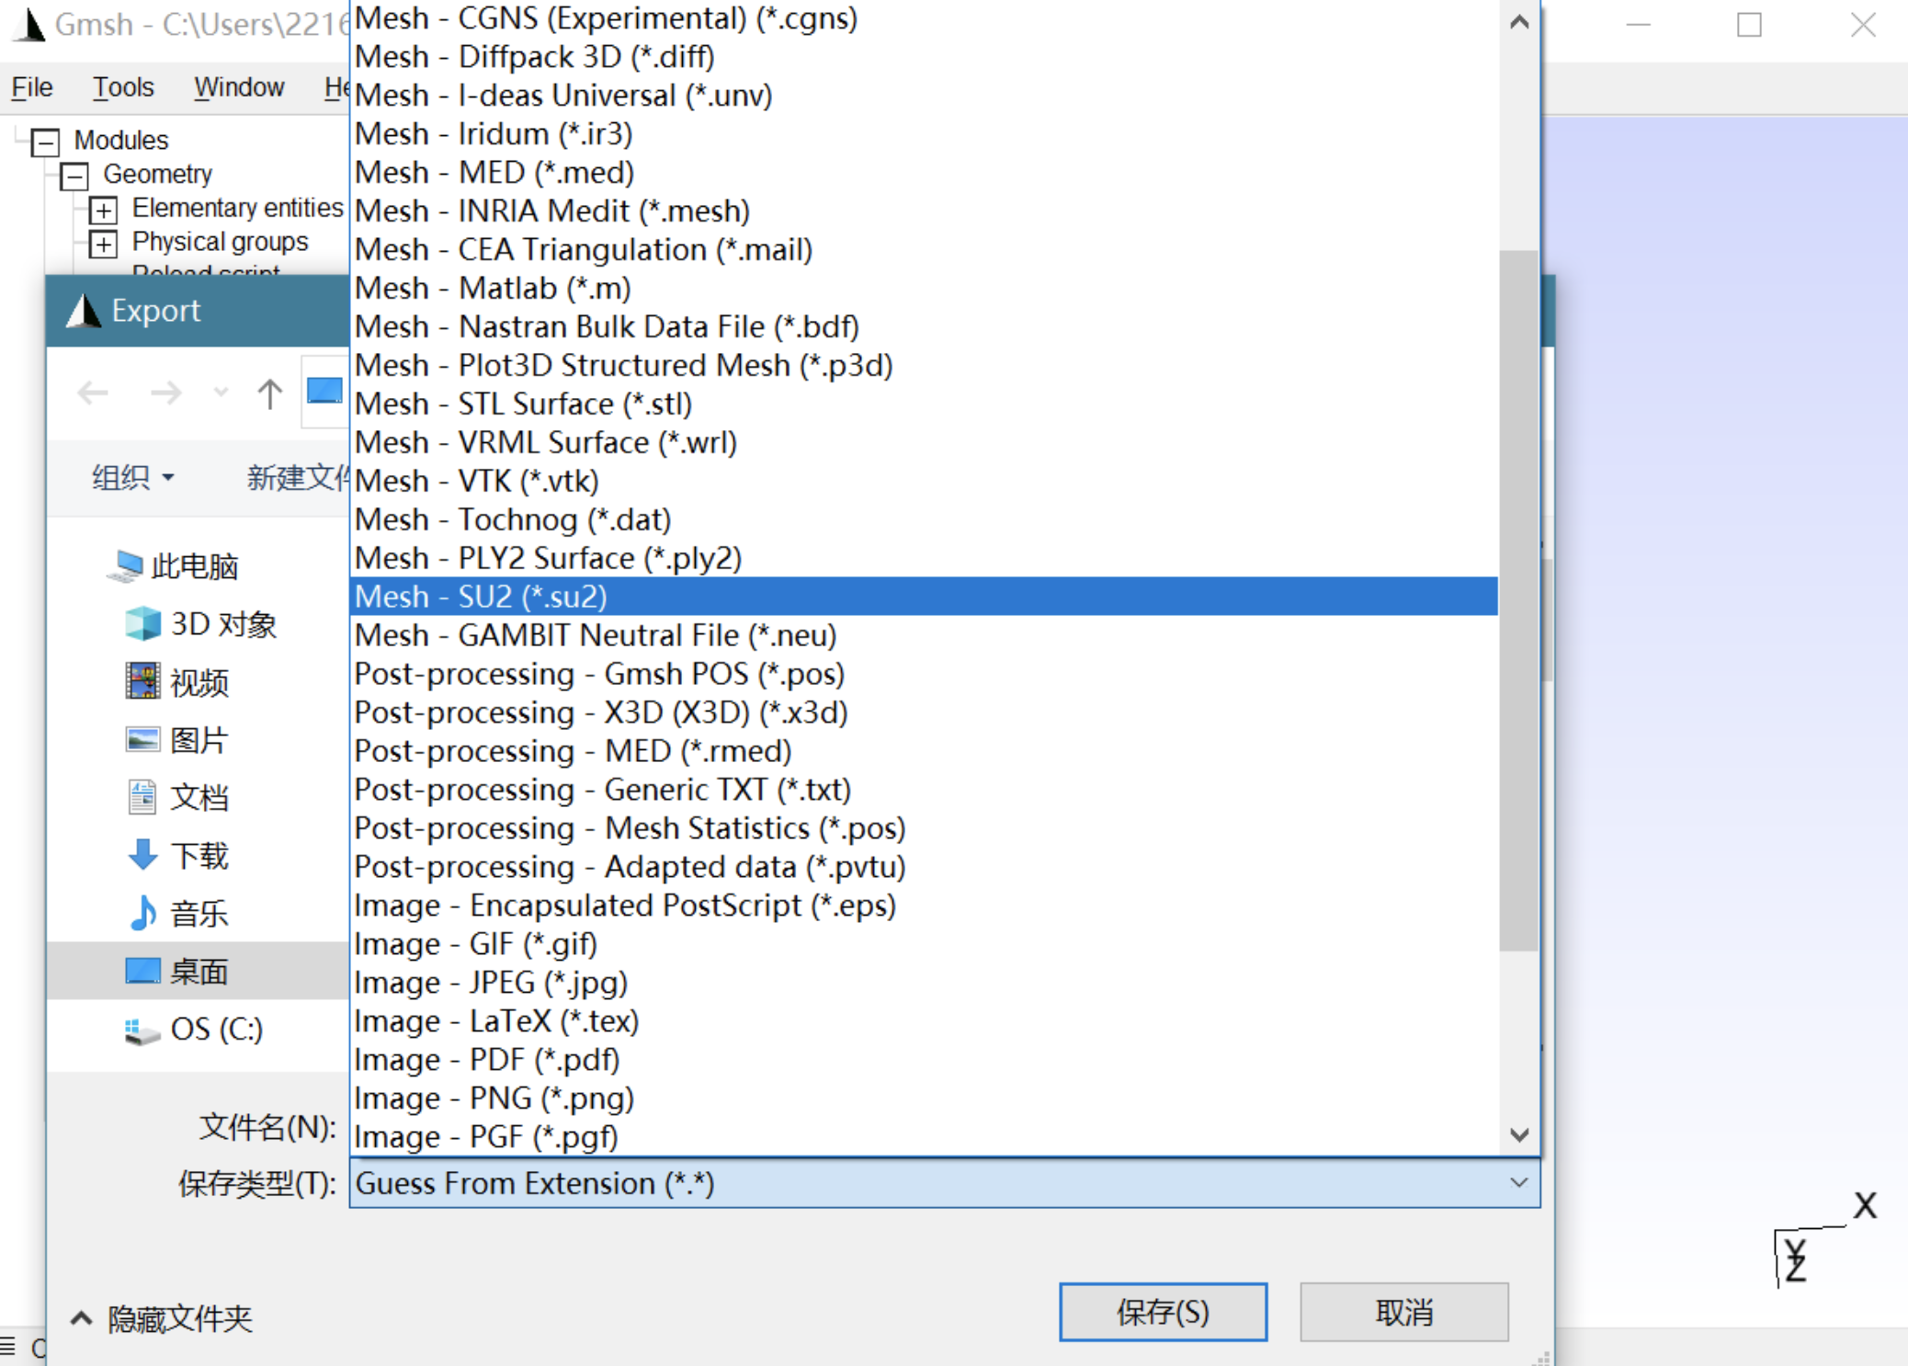The width and height of the screenshot is (1908, 1366).
Task: Expand the Physical groups node
Action: [x=103, y=245]
